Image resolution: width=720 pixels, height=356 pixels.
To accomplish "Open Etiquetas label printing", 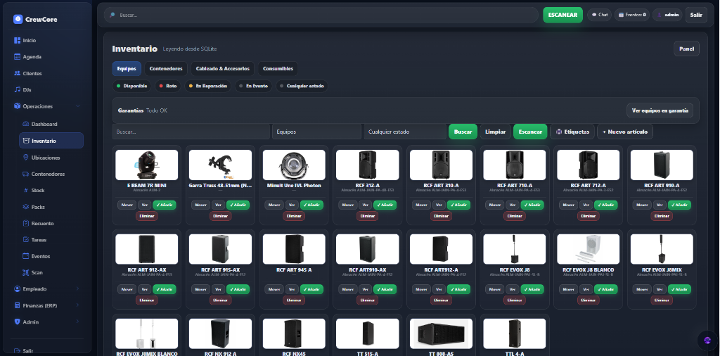I will click(572, 132).
